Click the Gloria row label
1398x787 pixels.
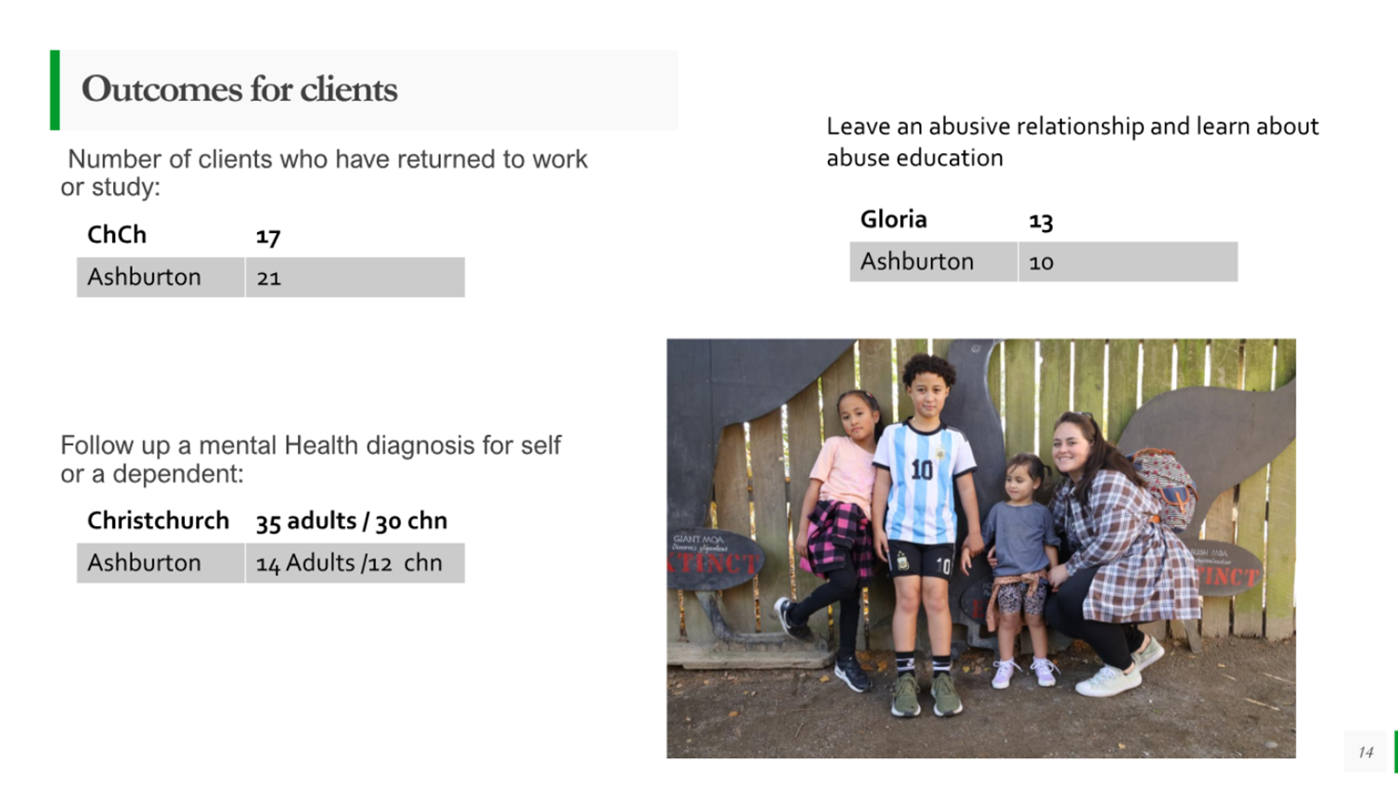[x=893, y=220]
